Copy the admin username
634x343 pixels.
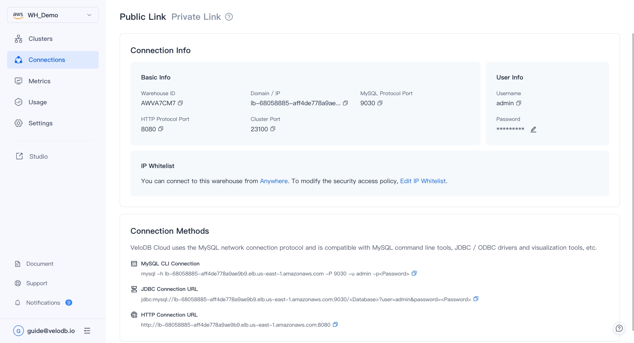click(x=519, y=103)
